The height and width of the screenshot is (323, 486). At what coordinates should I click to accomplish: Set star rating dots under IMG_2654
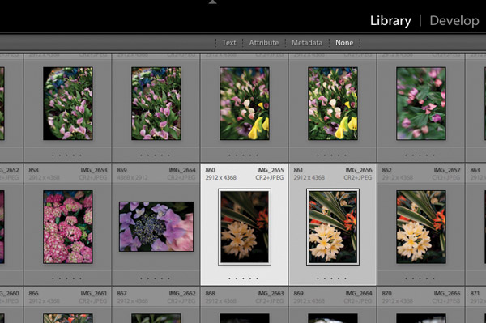155,278
